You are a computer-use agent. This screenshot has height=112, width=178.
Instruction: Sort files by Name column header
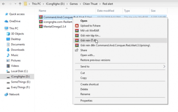42,11
